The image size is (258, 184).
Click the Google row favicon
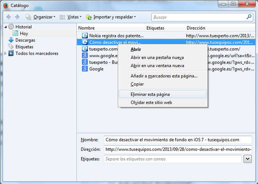pos(85,68)
